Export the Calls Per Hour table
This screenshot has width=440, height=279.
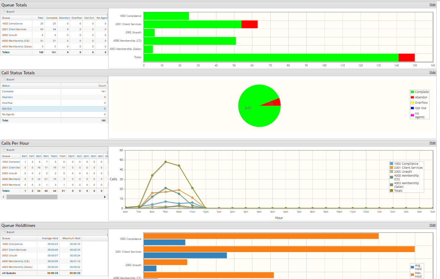tap(8, 150)
